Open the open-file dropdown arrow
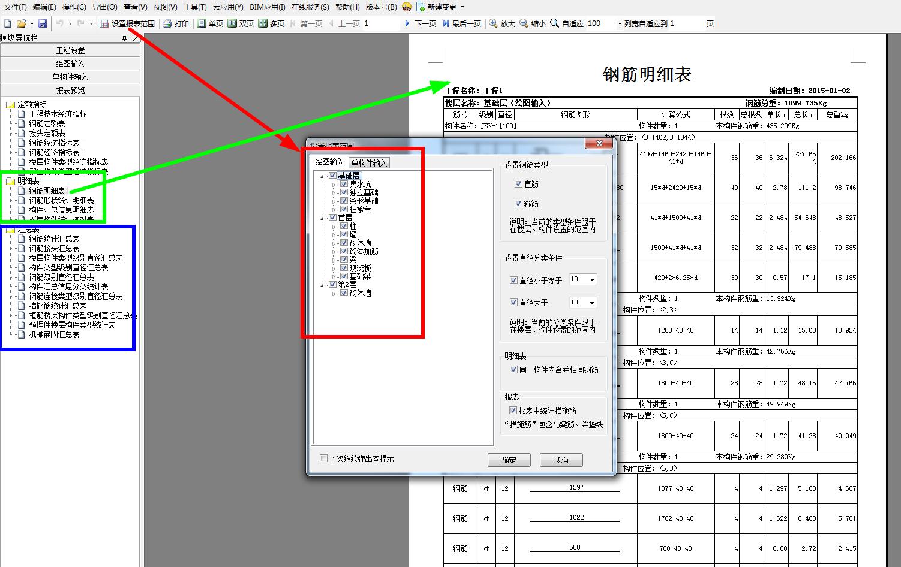This screenshot has height=567, width=901. click(x=31, y=23)
